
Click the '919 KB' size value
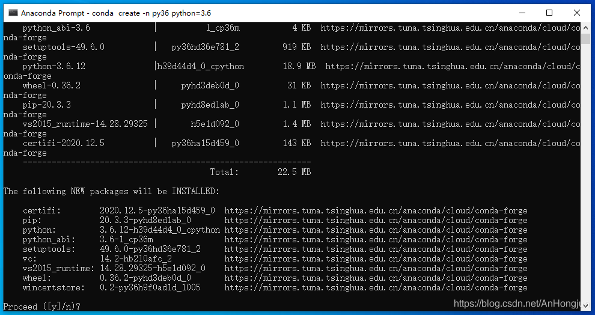(x=296, y=47)
